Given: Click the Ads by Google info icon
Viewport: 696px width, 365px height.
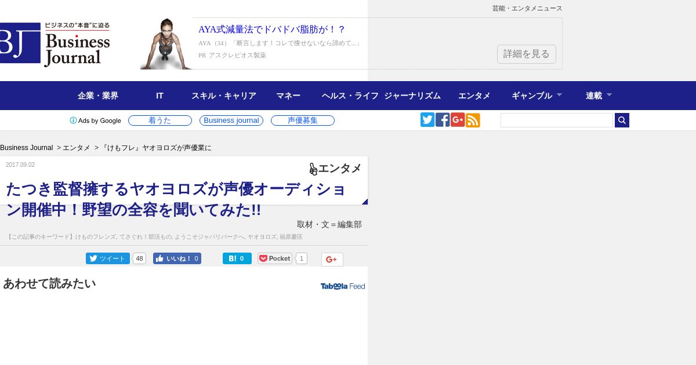Looking at the screenshot, I should [x=73, y=121].
